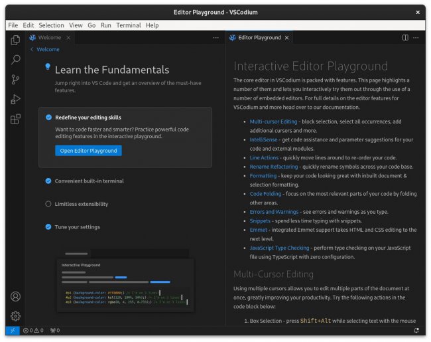This screenshot has height=342, width=431.
Task: Open the Extensions view
Action: coord(15,120)
